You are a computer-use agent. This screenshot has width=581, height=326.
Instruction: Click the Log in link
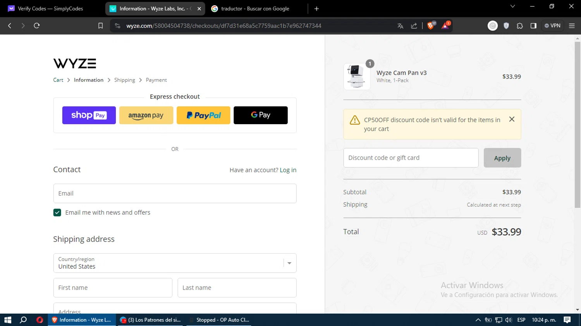[288, 170]
